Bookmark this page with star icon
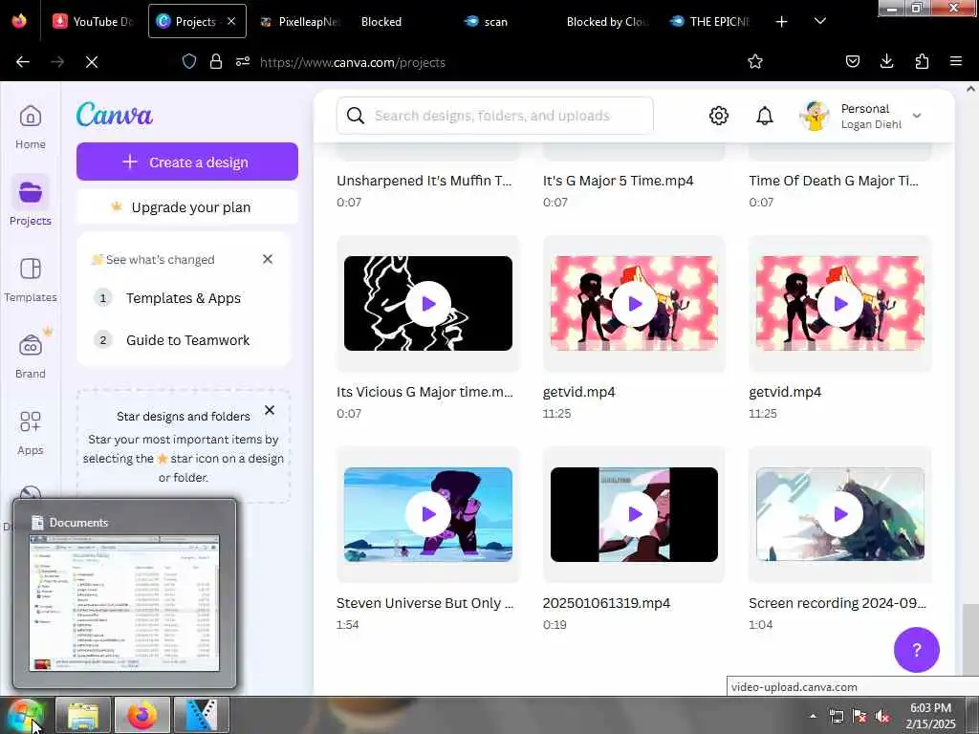Screen dimensions: 979x734 point(755,61)
